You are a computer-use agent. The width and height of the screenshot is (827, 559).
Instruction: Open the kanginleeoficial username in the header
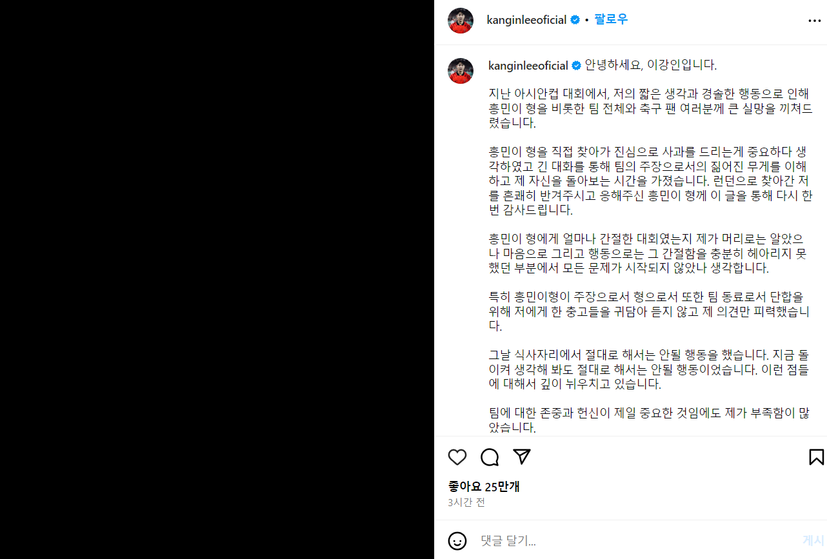coord(526,20)
